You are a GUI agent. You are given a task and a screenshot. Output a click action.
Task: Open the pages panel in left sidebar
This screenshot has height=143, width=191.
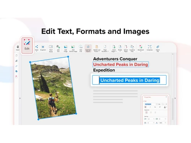tap(16, 55)
